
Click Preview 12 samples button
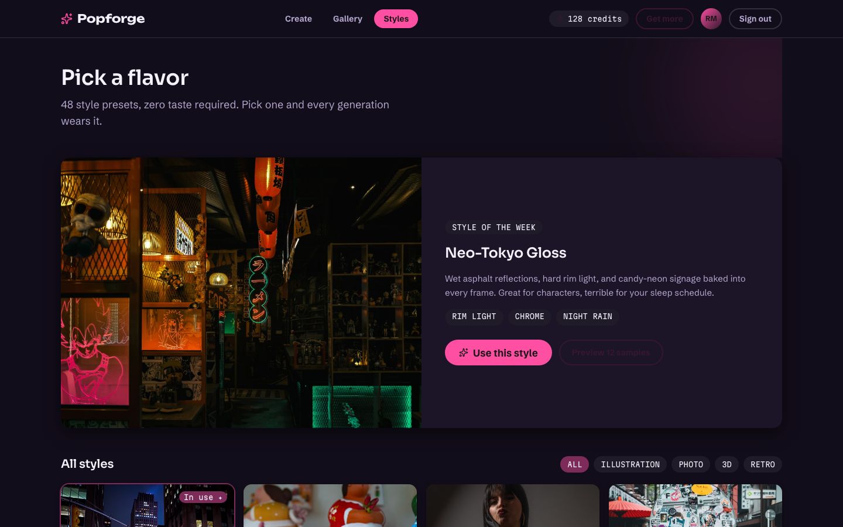click(611, 353)
